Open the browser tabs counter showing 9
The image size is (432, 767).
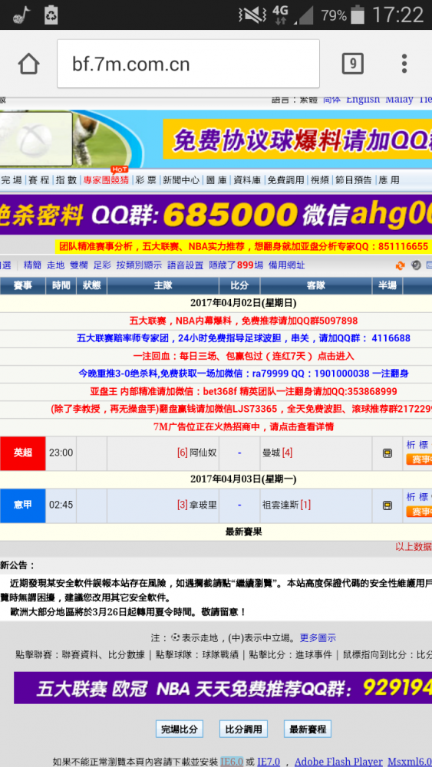coord(352,64)
